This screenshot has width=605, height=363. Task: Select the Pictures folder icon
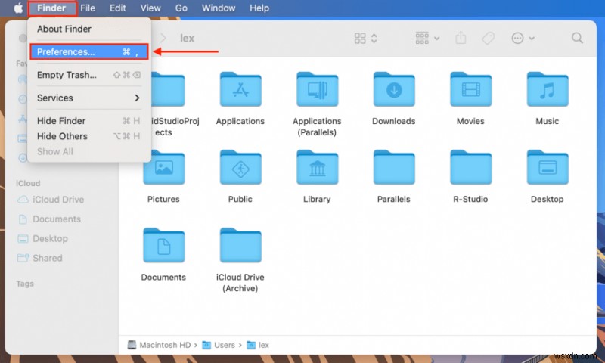[163, 167]
